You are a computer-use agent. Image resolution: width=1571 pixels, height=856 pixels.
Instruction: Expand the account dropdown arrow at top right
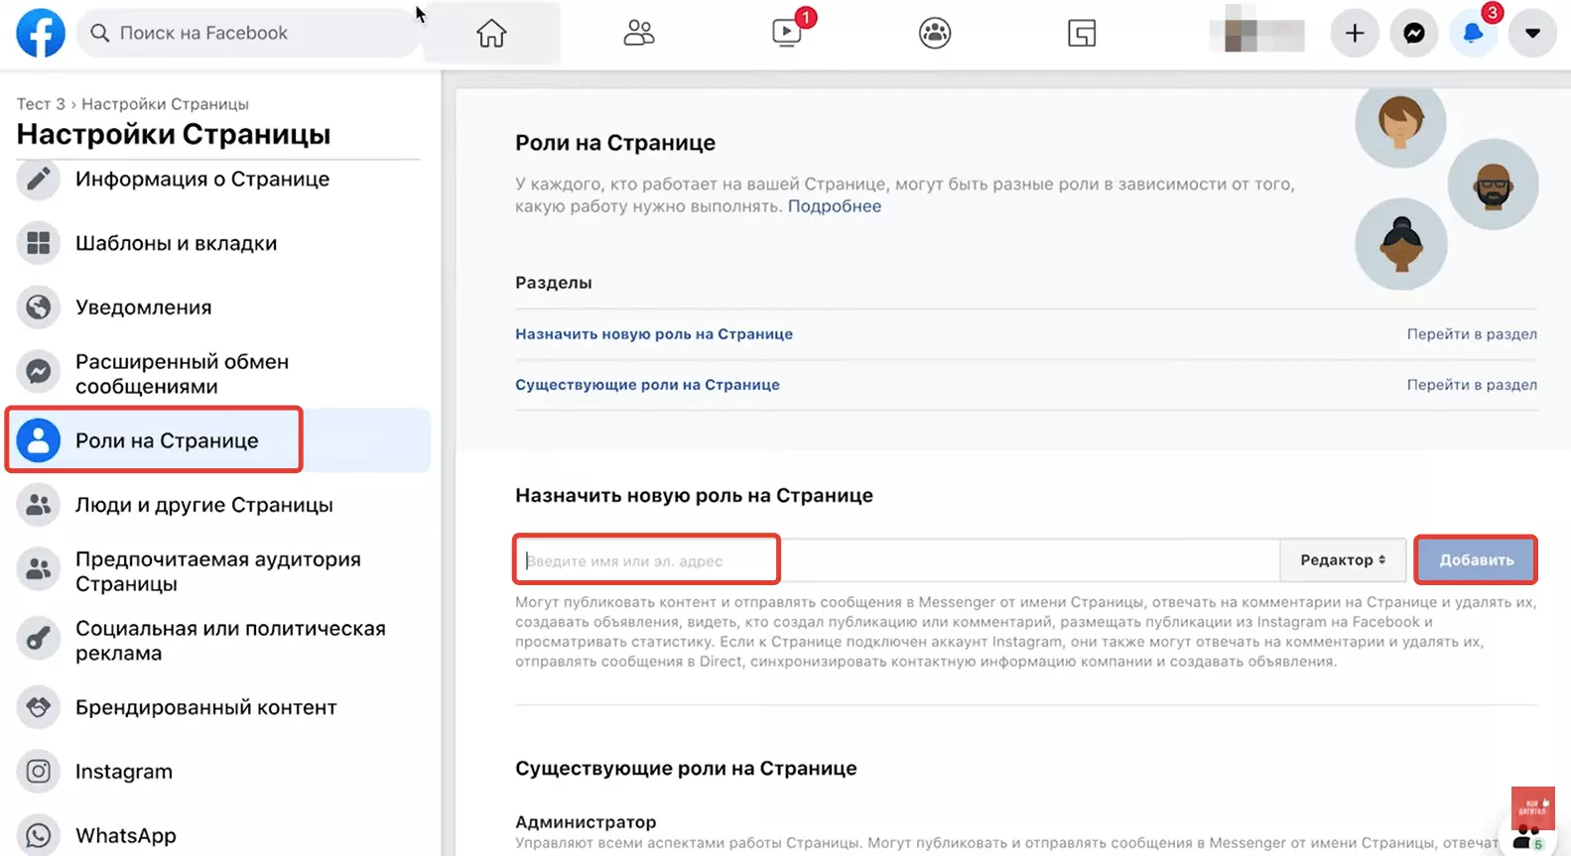(x=1532, y=33)
